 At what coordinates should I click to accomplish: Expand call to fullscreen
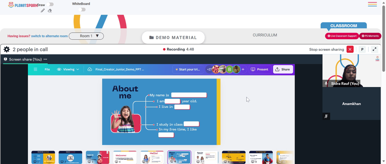click(x=374, y=49)
